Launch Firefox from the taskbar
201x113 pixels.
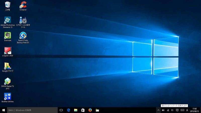point(90,110)
